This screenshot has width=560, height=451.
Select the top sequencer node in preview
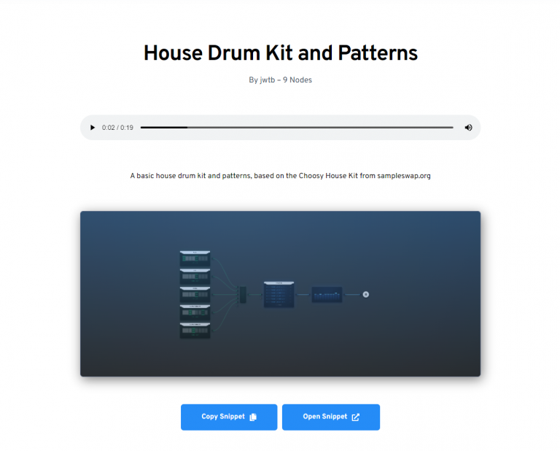coord(195,258)
